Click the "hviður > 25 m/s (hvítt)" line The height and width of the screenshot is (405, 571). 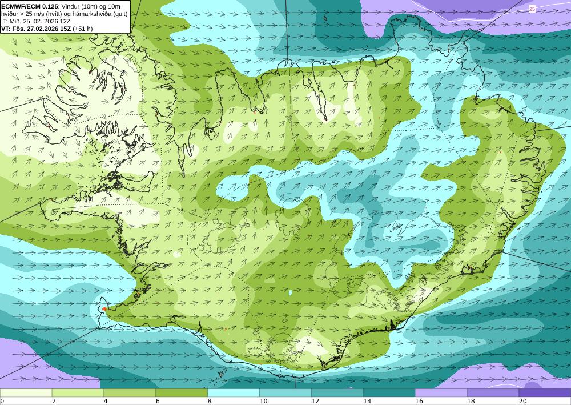click(32, 14)
